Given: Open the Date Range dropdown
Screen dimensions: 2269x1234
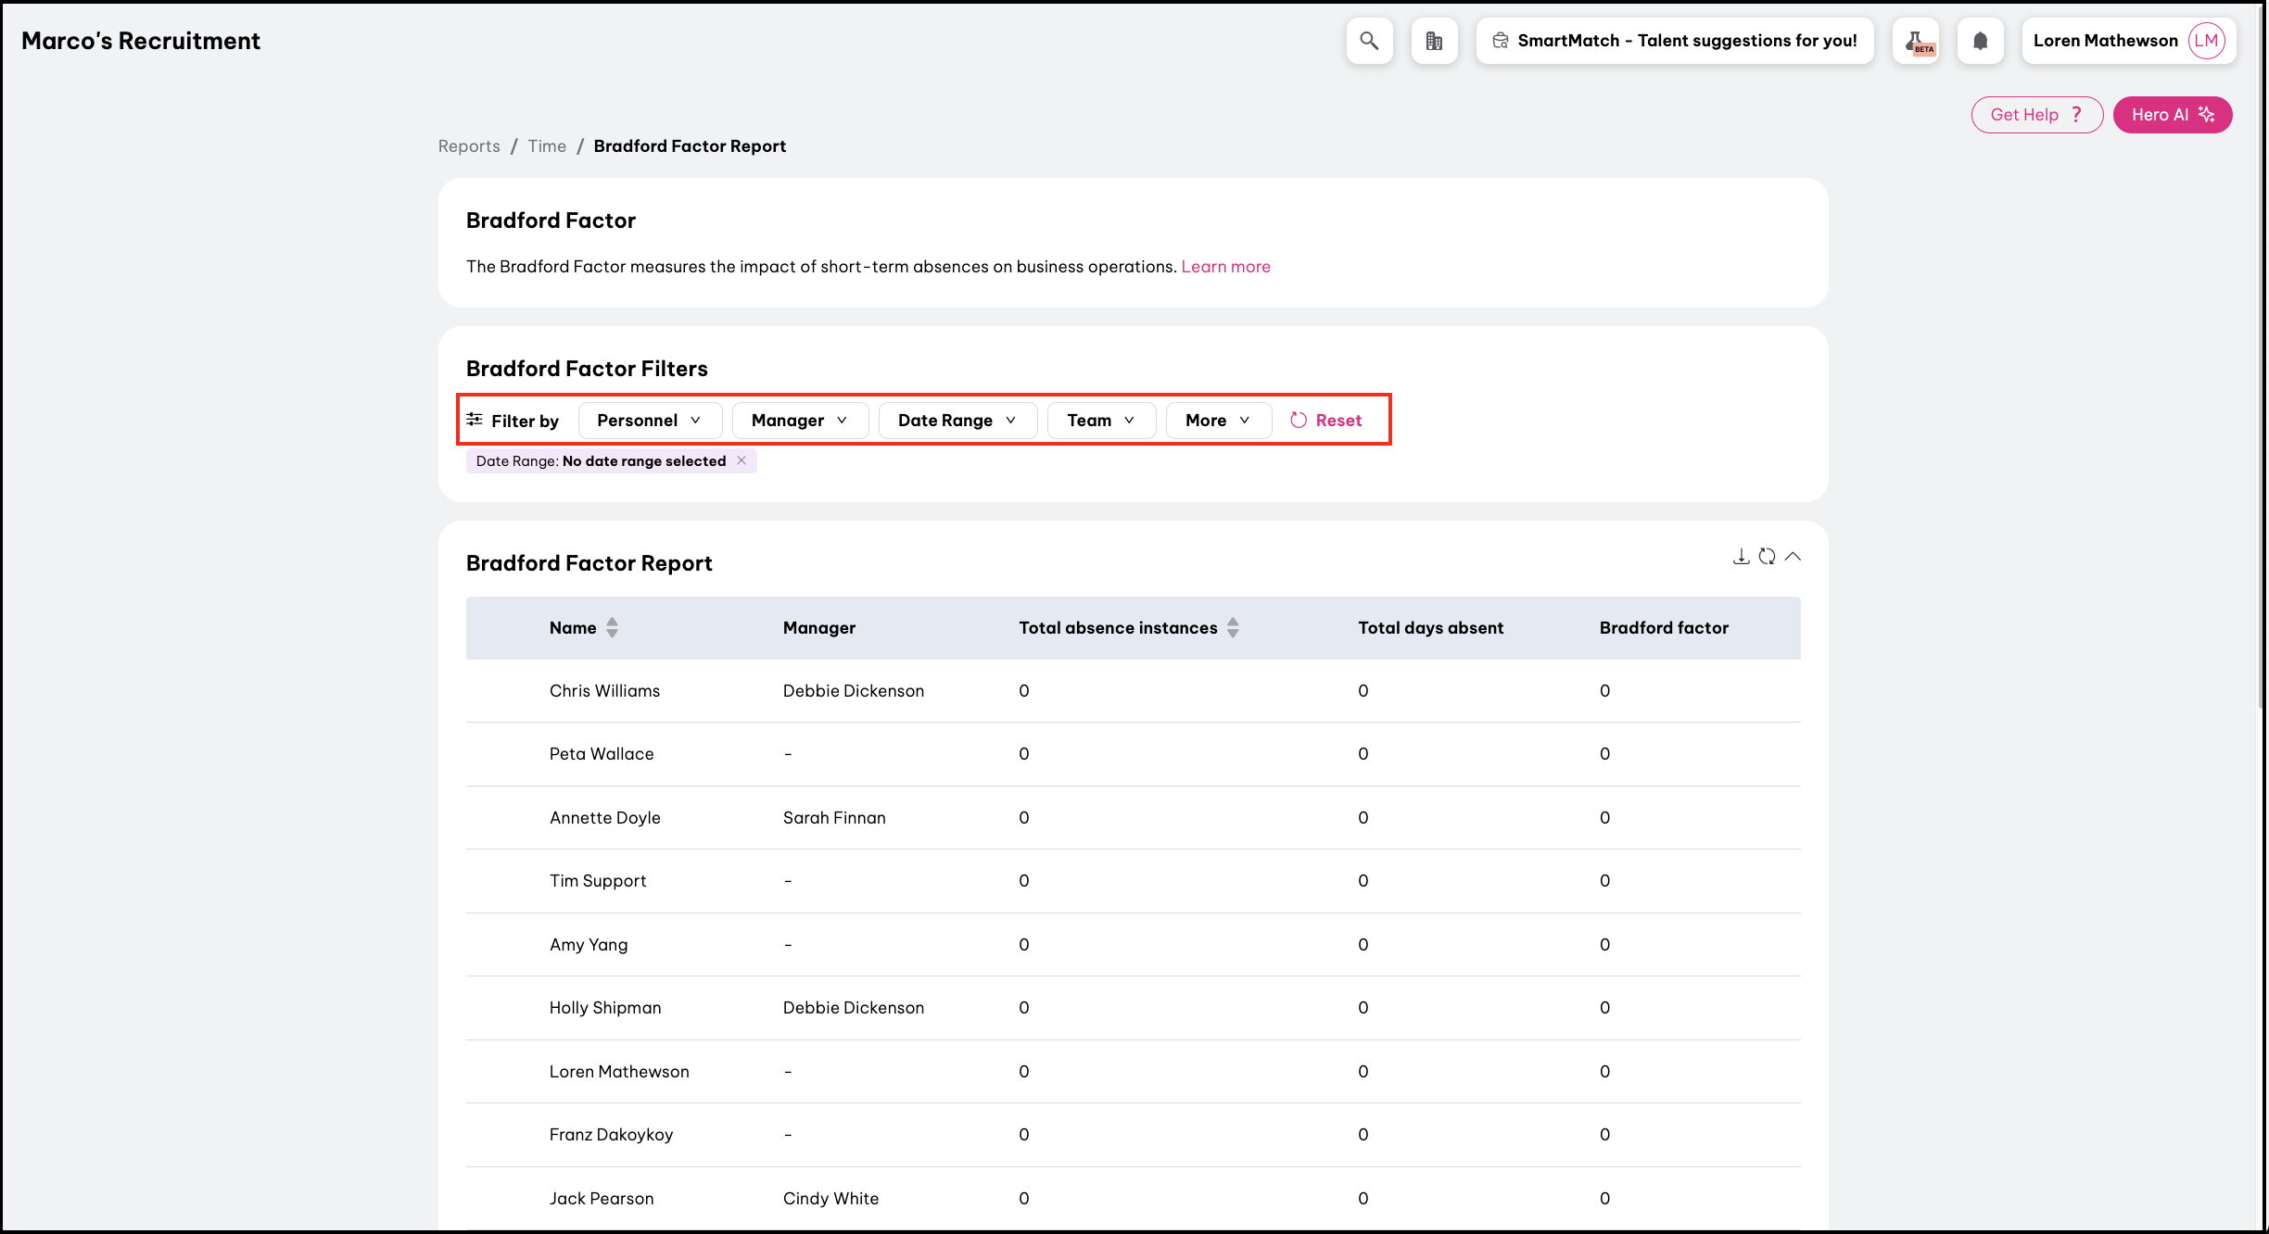Looking at the screenshot, I should [x=957, y=421].
